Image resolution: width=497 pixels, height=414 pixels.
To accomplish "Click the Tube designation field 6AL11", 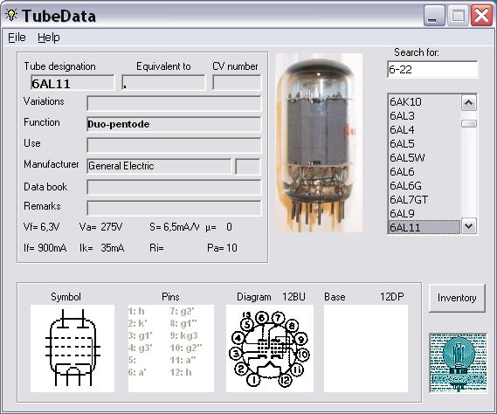I will [x=72, y=83].
